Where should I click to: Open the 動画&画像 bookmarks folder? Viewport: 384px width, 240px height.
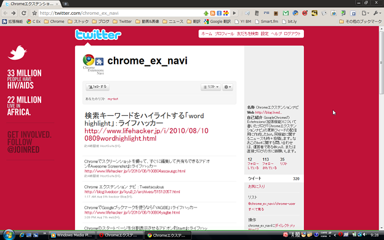(147, 22)
